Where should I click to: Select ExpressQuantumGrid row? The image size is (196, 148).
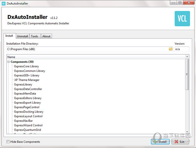(x=28, y=130)
